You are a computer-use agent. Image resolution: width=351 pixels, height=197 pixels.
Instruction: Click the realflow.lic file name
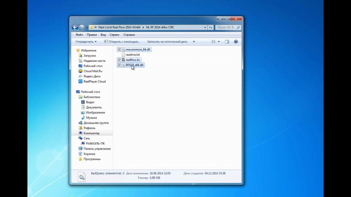(133, 60)
